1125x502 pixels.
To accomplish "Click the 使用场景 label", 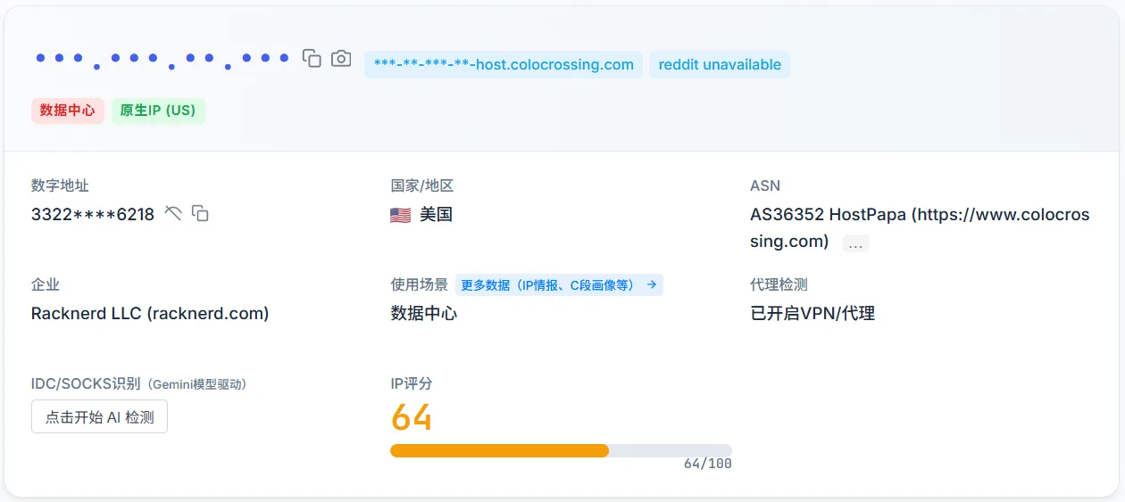I will coord(419,284).
